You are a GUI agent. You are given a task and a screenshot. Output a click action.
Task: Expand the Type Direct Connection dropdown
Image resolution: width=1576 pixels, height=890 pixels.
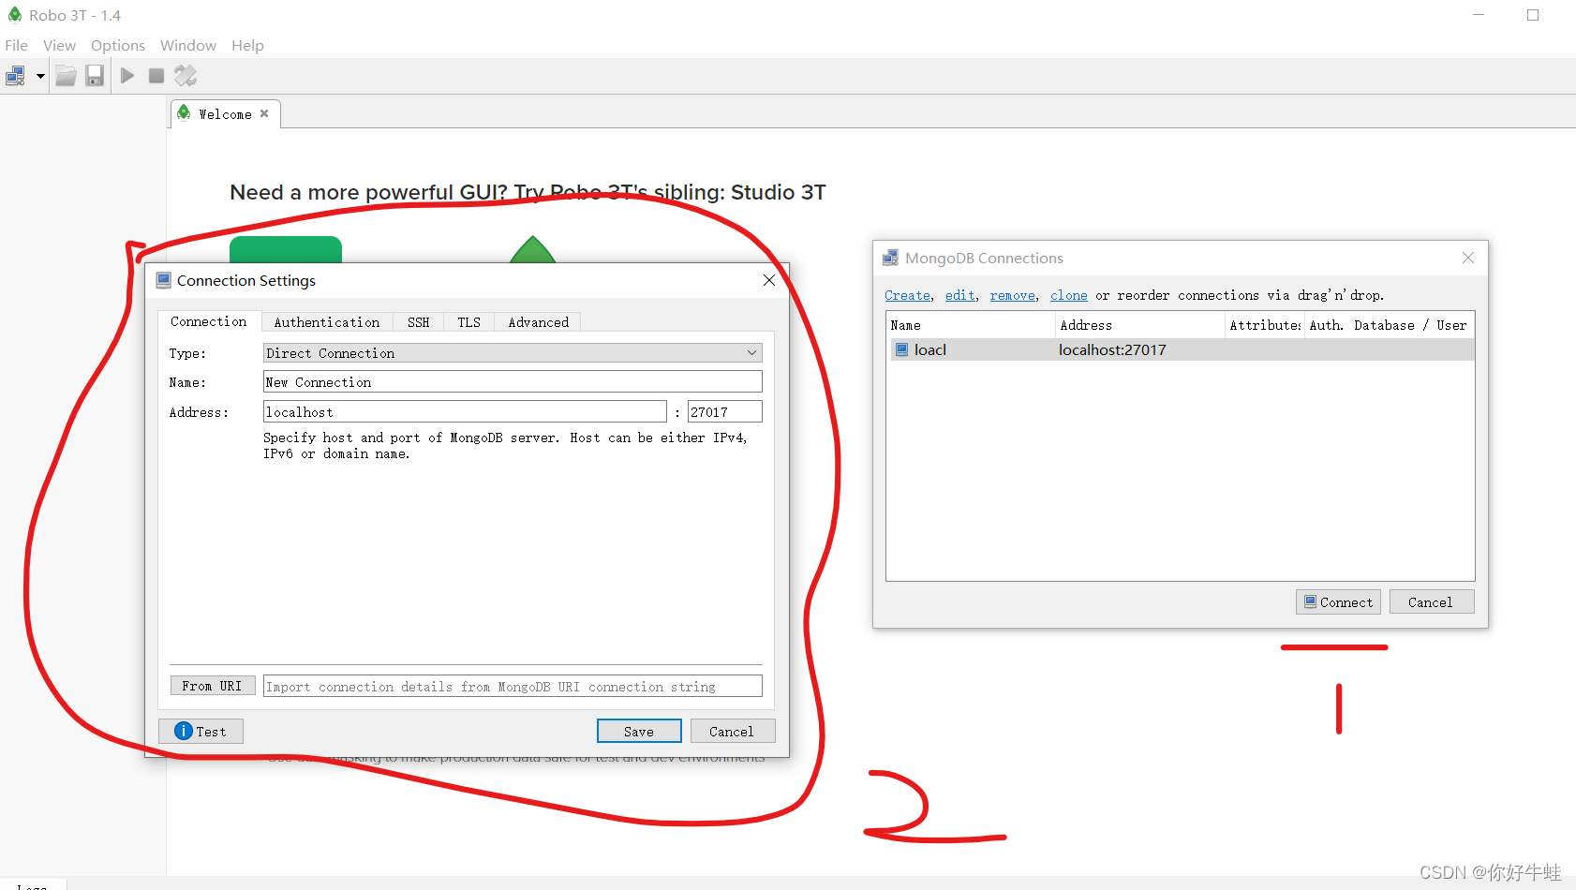tap(513, 353)
